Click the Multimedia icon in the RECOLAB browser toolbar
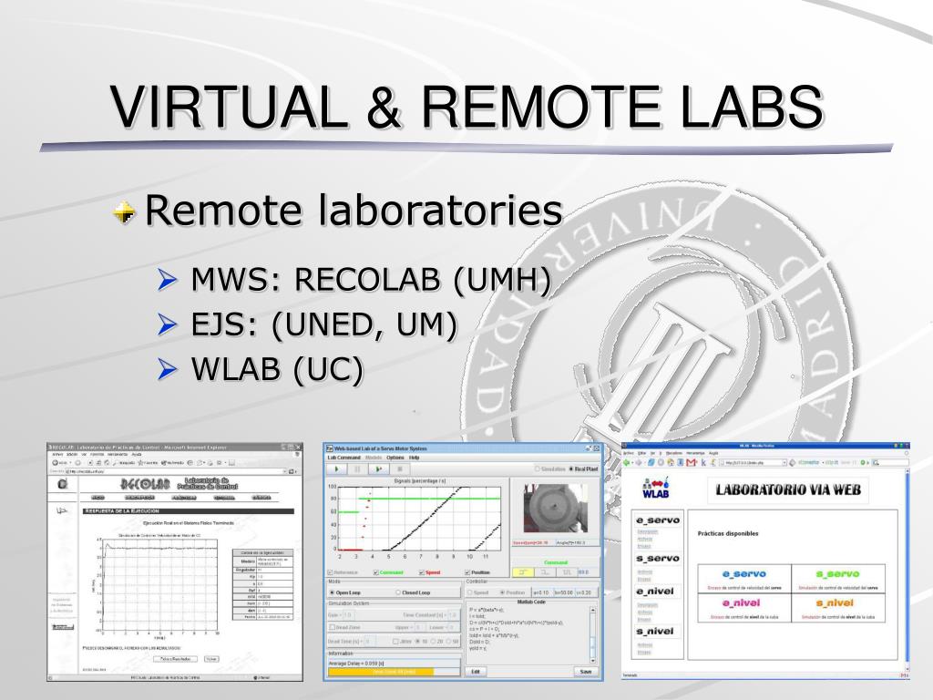This screenshot has height=700, width=933. (171, 462)
